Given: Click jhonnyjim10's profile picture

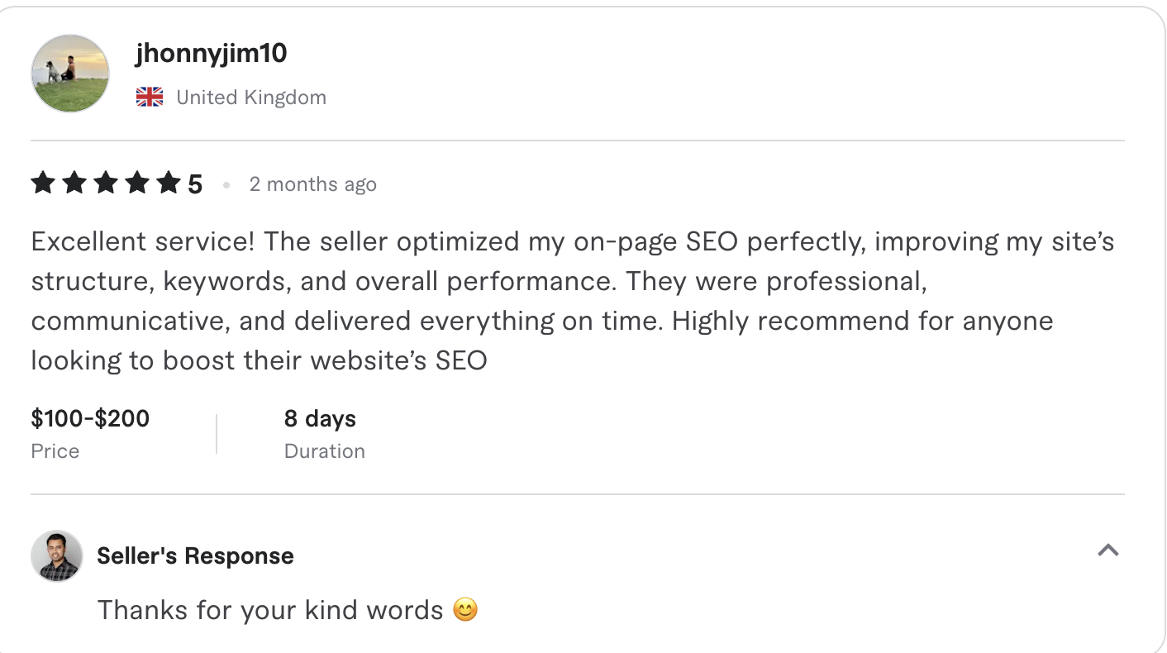Looking at the screenshot, I should pyautogui.click(x=70, y=73).
